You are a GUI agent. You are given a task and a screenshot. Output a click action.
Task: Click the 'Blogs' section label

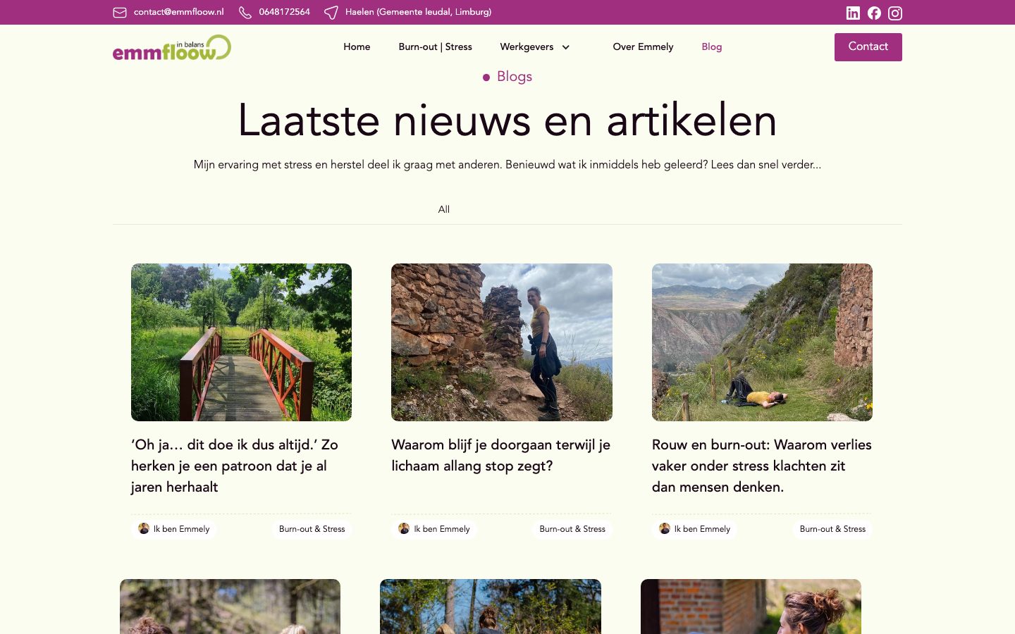[515, 76]
